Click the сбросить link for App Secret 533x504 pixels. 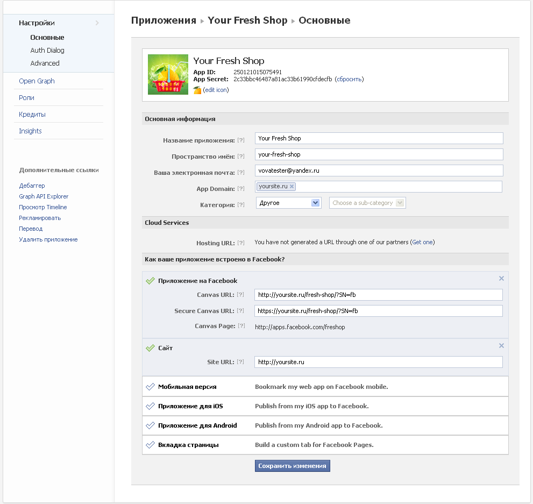(x=349, y=79)
